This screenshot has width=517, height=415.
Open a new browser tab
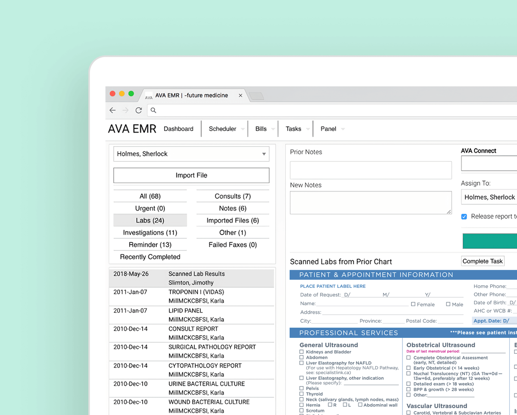coord(256,96)
